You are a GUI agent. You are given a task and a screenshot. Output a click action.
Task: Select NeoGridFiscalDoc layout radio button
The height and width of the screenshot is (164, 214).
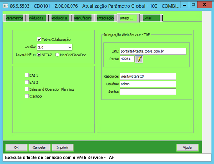pos(57,55)
